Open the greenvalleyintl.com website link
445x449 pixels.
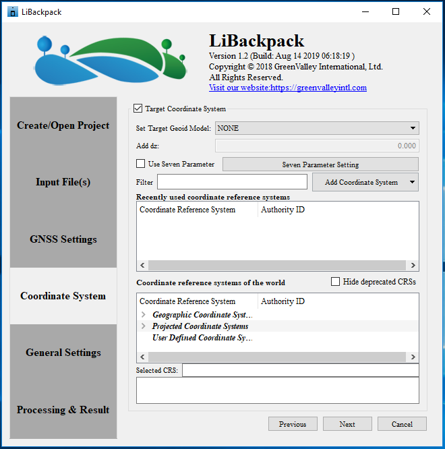(x=288, y=88)
